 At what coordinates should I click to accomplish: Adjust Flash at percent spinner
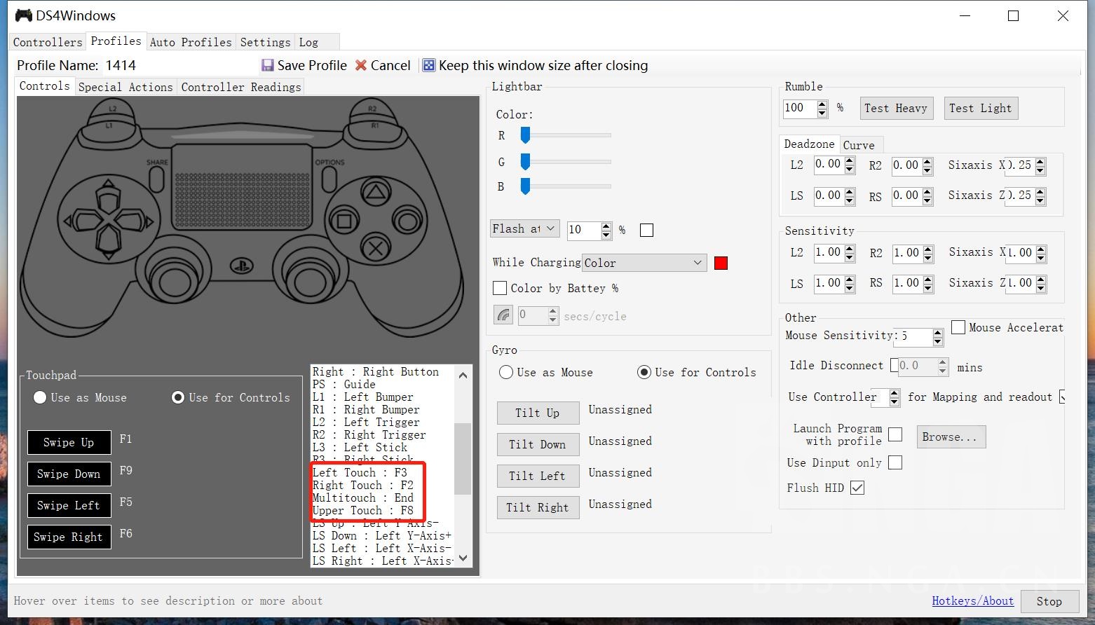(606, 230)
